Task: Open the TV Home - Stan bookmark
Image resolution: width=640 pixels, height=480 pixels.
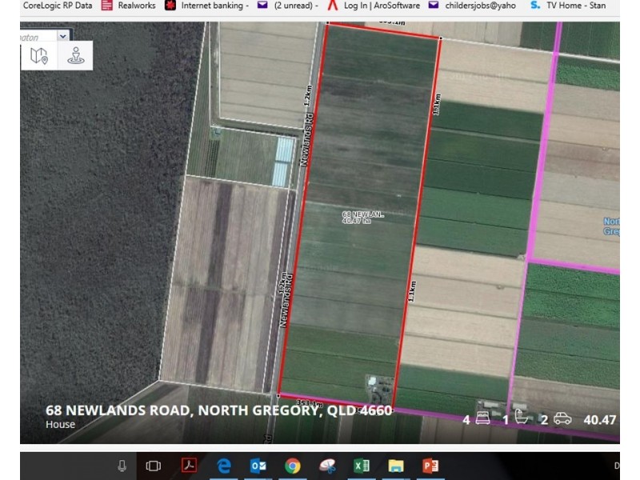Action: click(568, 6)
